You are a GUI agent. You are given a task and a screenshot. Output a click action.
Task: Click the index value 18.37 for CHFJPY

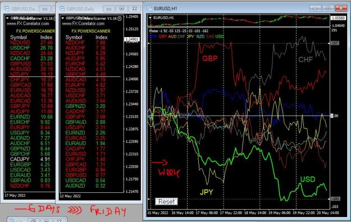click(47, 80)
